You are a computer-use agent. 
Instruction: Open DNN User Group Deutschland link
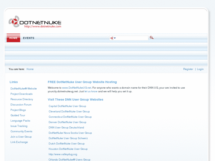(66, 127)
